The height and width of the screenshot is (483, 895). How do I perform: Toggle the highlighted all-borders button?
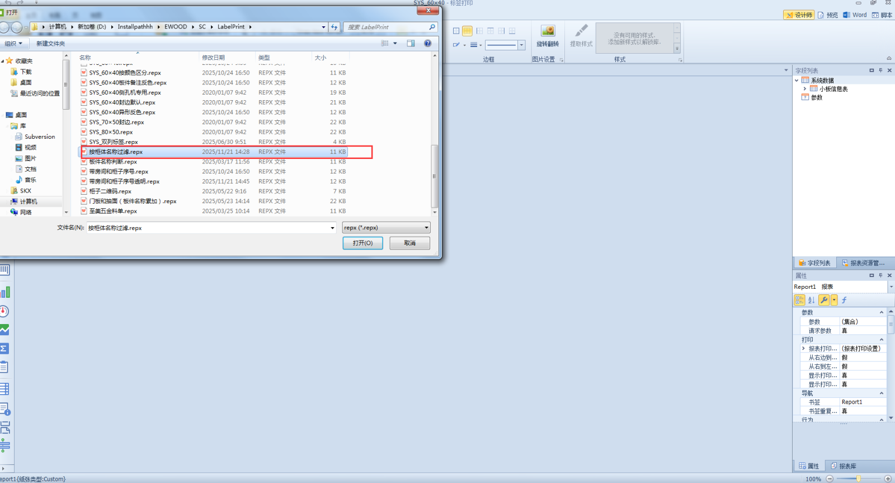pyautogui.click(x=467, y=31)
